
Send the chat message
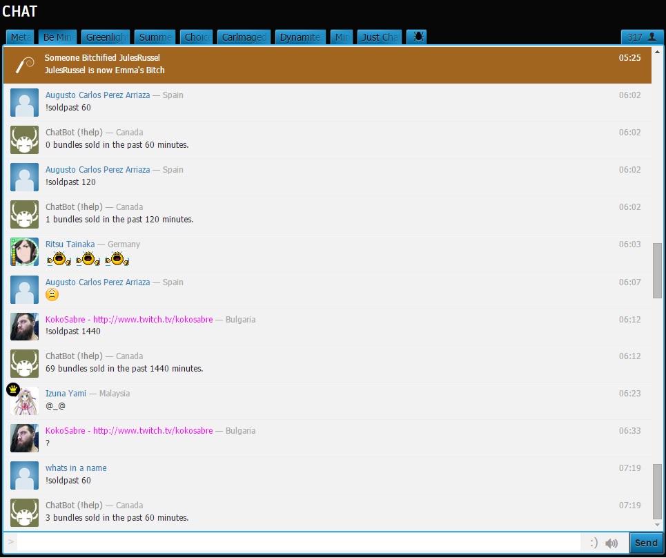(x=646, y=543)
